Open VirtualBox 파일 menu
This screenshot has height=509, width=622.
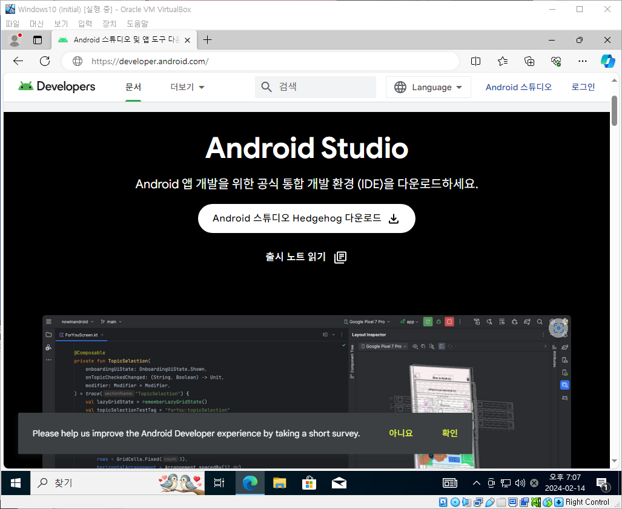click(12, 24)
